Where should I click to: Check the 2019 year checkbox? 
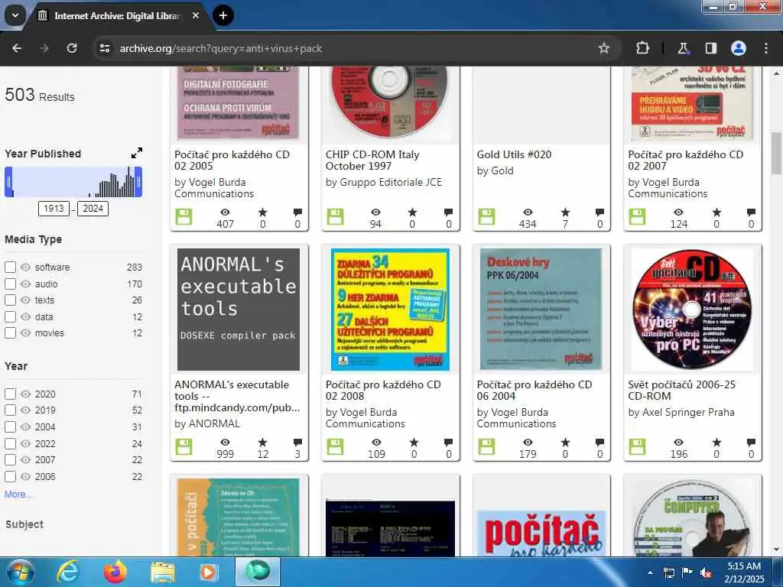[10, 410]
